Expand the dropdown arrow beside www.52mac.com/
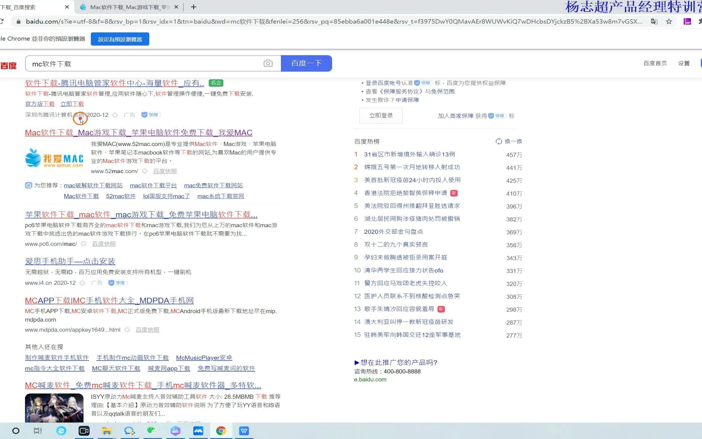This screenshot has width=702, height=439. [x=145, y=171]
